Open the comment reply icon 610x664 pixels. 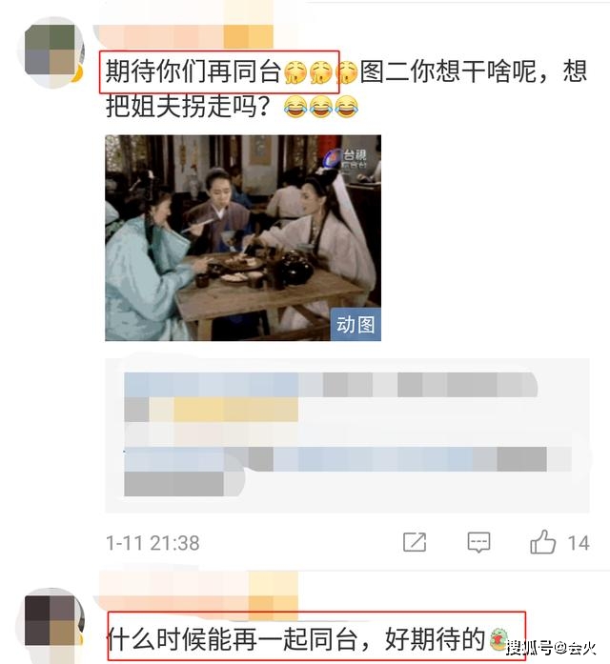pyautogui.click(x=478, y=542)
